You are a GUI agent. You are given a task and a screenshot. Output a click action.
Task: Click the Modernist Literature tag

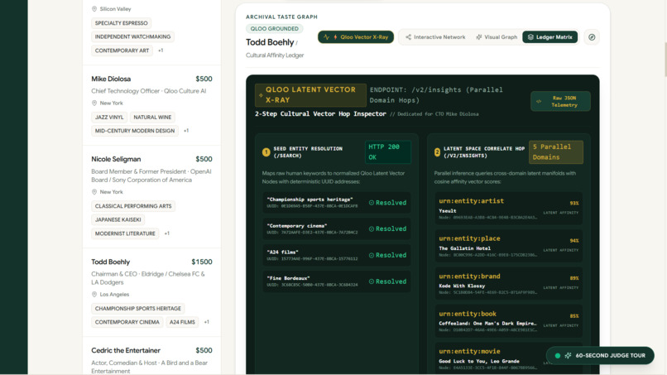(125, 233)
